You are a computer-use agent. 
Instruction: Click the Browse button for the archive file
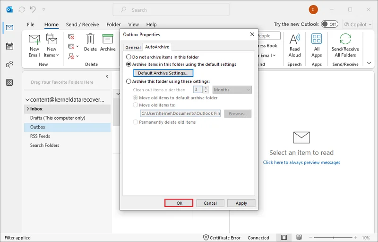coord(238,113)
